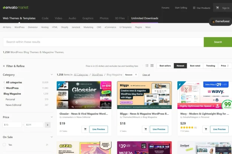This screenshot has width=232, height=154.
Task: Click All Categories breadcrumb link
Action: tap(81, 75)
